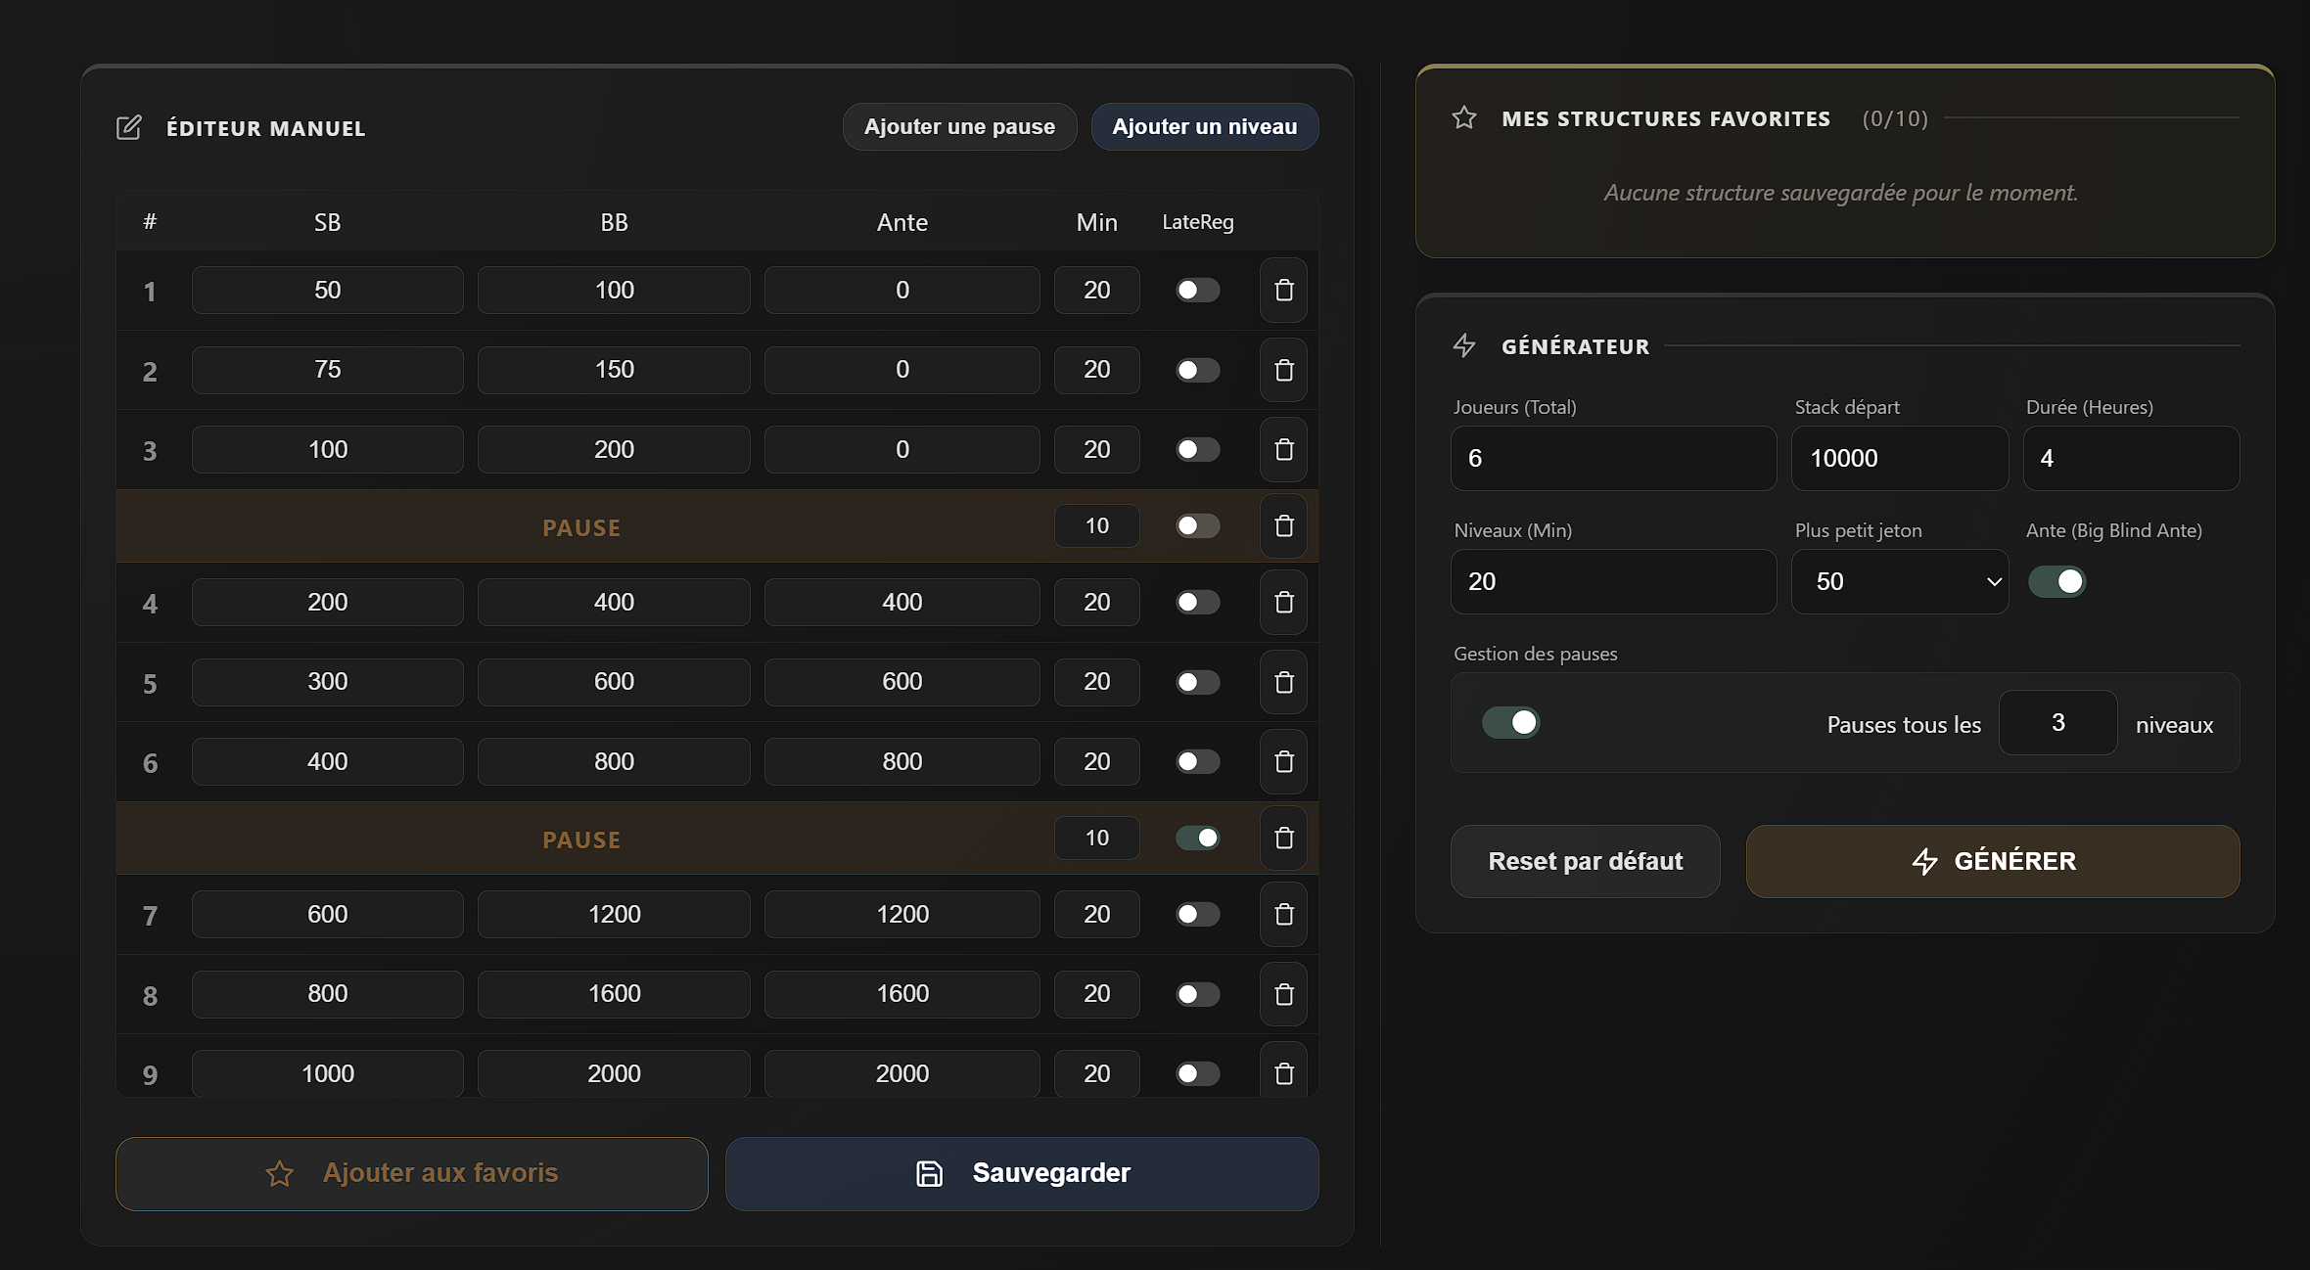
Task: Enable LateReg for level 9
Action: [1197, 1073]
